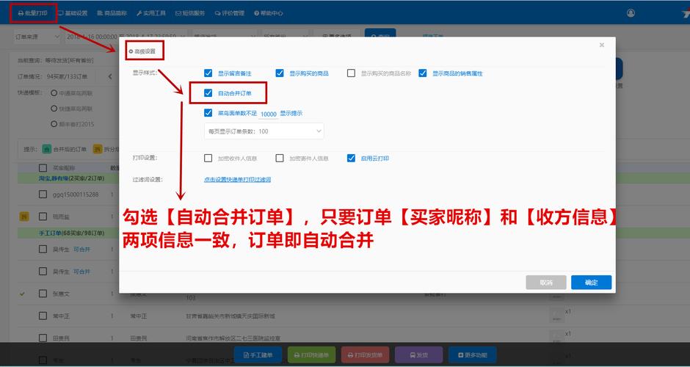
Task: Close the 高级设置 dialog with X
Action: (602, 45)
